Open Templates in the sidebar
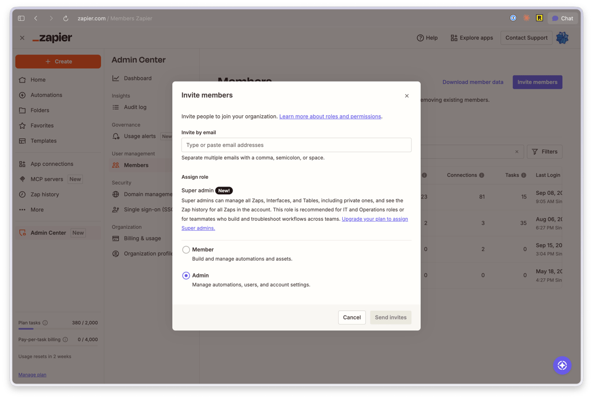The height and width of the screenshot is (399, 593). [43, 141]
